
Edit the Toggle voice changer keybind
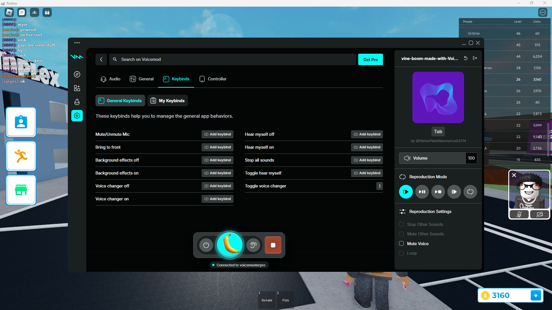[x=379, y=186]
